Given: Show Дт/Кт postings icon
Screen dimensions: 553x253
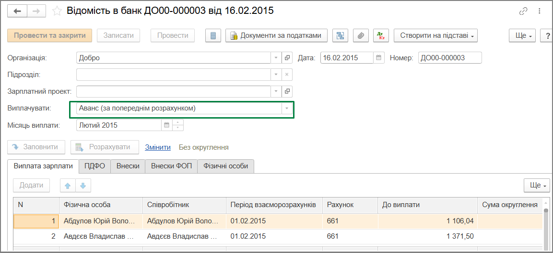Looking at the screenshot, I should 381,35.
